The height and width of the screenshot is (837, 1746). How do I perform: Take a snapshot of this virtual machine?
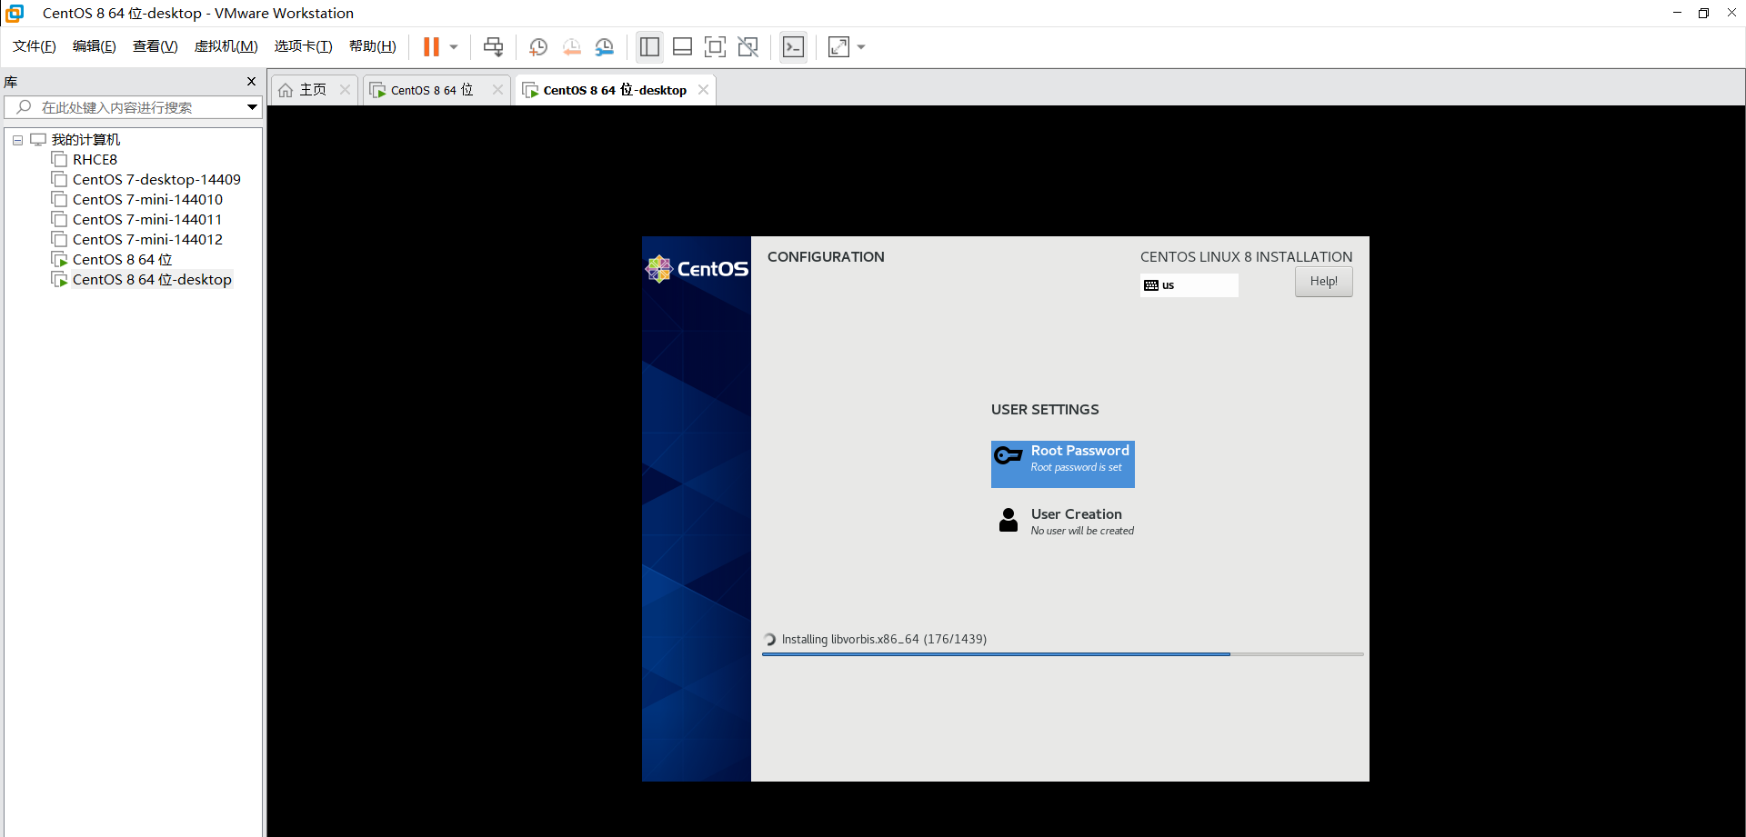click(x=538, y=47)
